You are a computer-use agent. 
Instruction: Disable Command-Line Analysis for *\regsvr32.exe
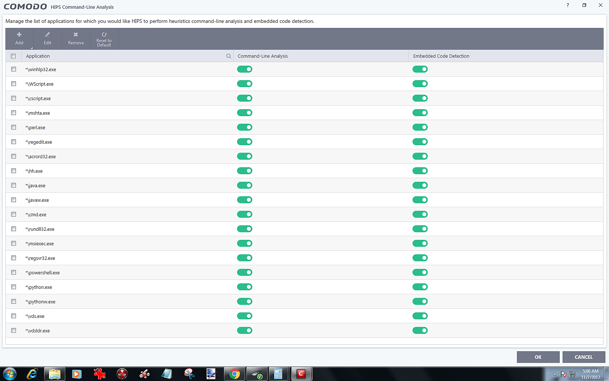pyautogui.click(x=245, y=258)
